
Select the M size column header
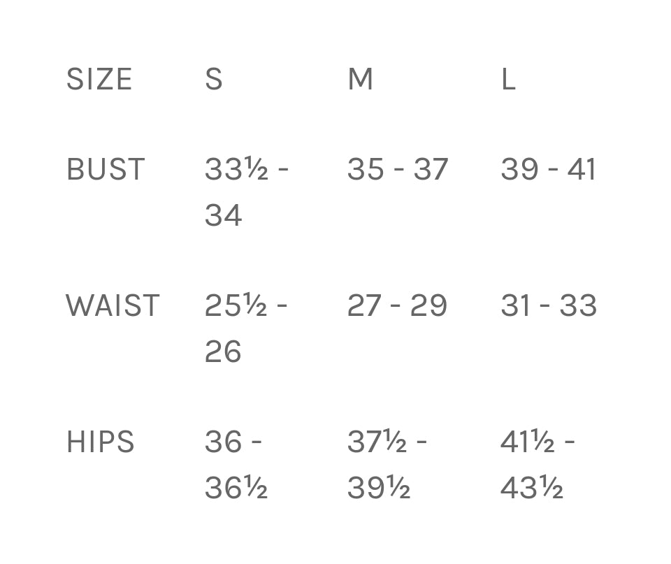(x=360, y=80)
